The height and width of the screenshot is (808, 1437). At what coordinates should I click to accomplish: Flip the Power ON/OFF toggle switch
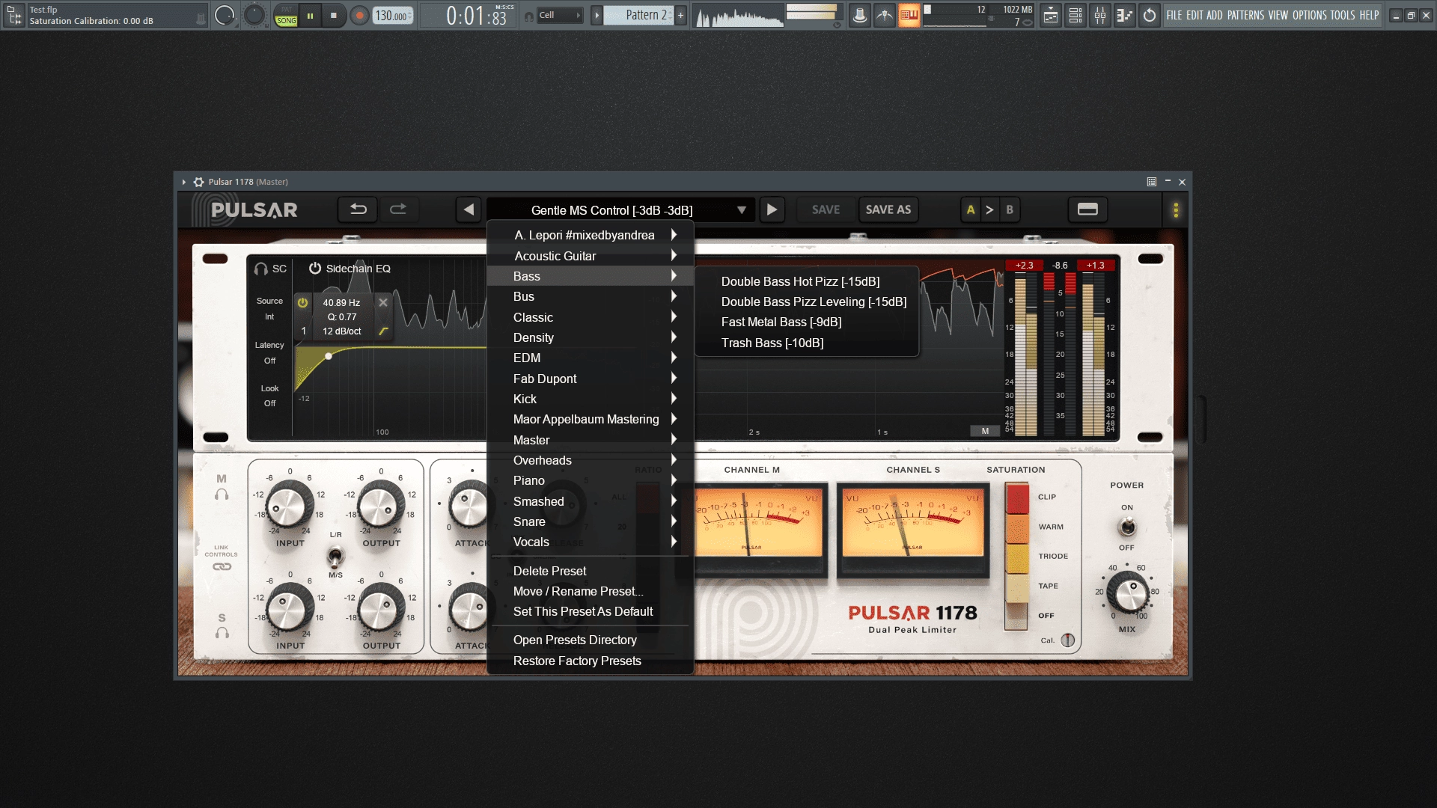[x=1127, y=527]
